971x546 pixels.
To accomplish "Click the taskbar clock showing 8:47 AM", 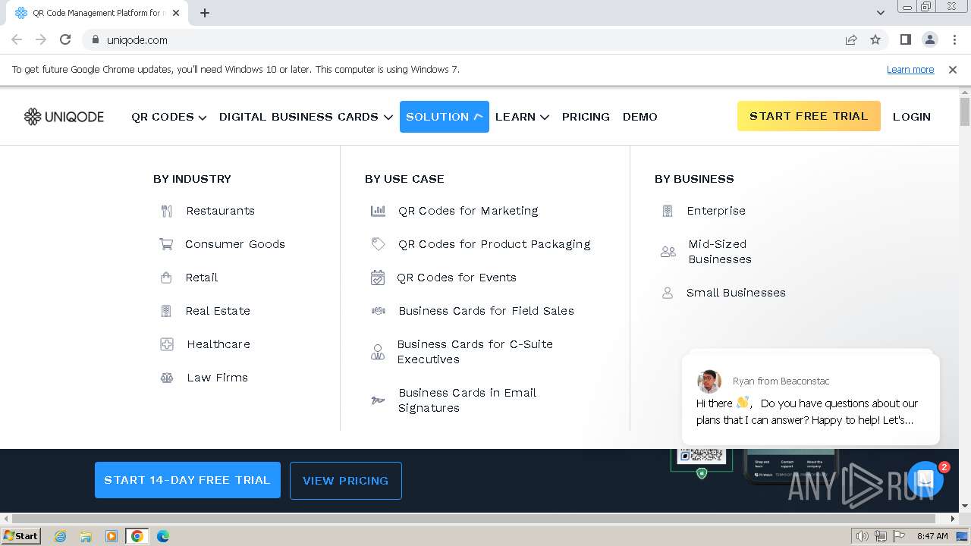I will (x=932, y=536).
